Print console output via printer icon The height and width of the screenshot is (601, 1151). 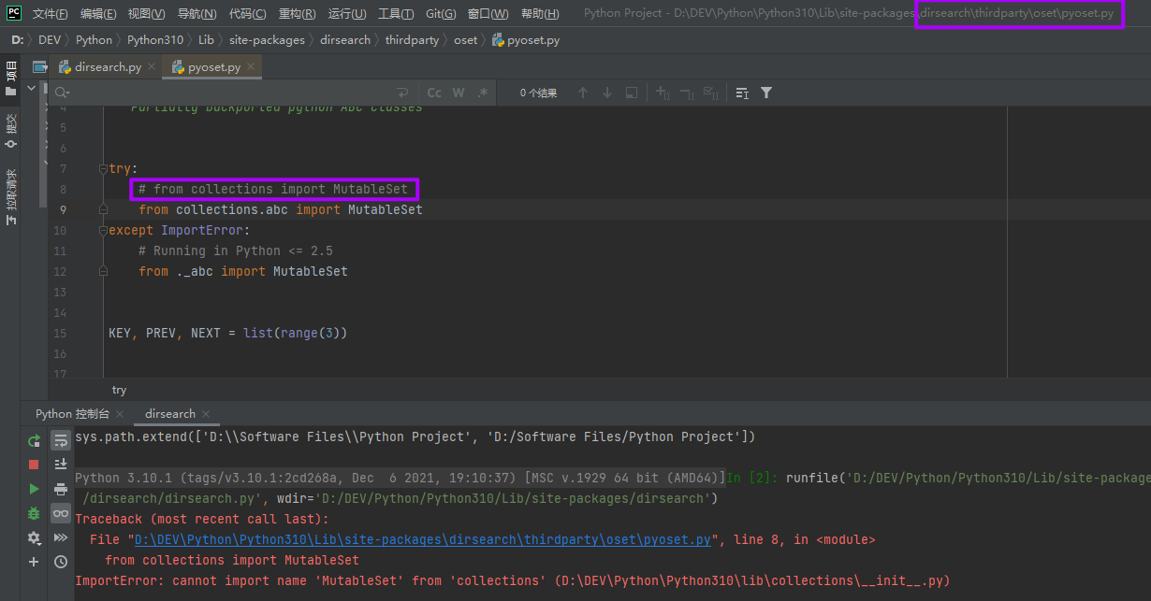pyautogui.click(x=61, y=489)
